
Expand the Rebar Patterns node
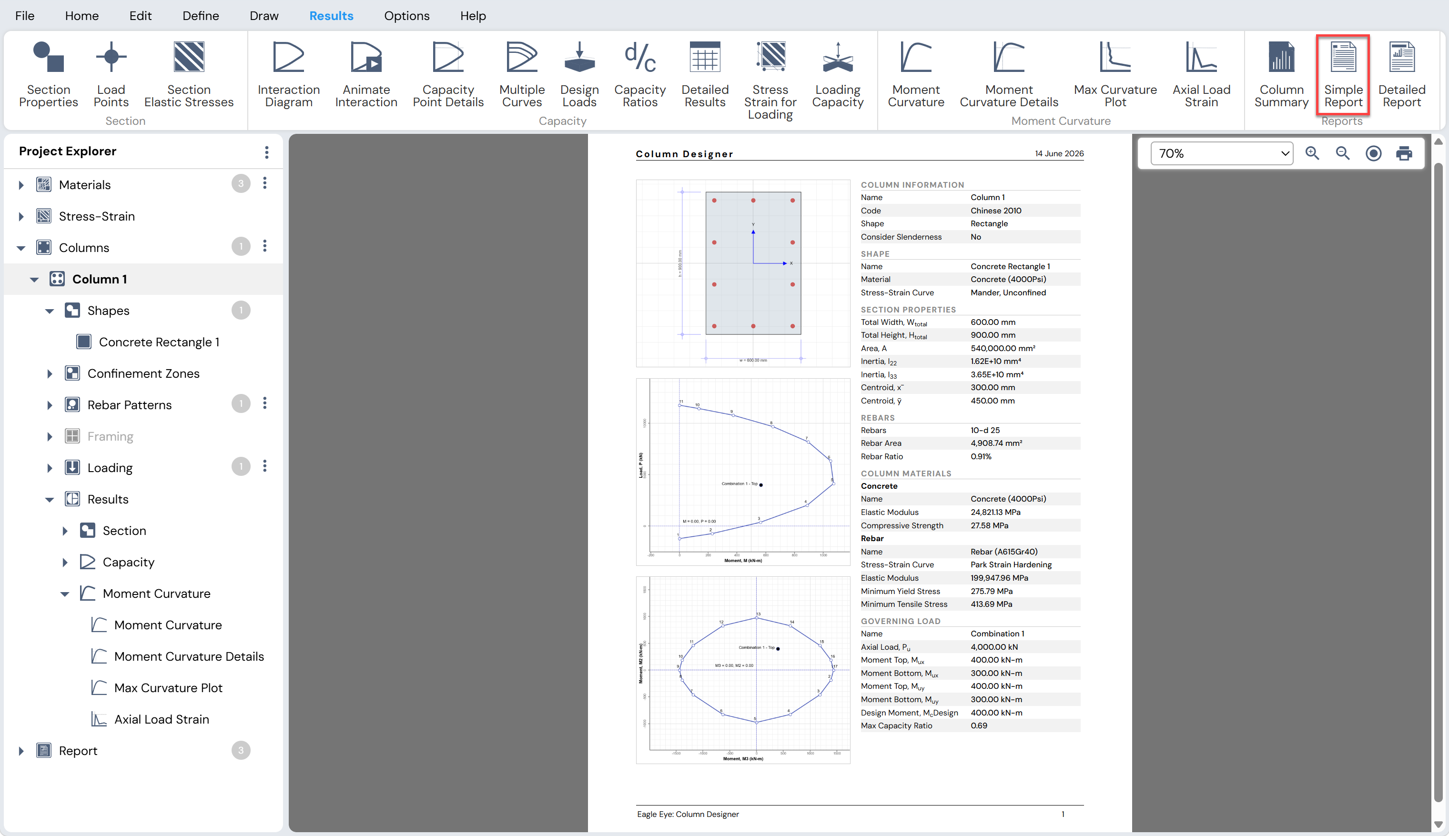[x=50, y=405]
